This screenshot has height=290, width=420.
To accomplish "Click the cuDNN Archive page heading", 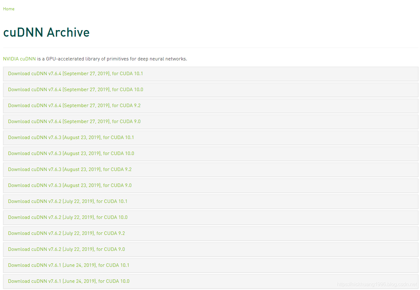I will click(46, 32).
